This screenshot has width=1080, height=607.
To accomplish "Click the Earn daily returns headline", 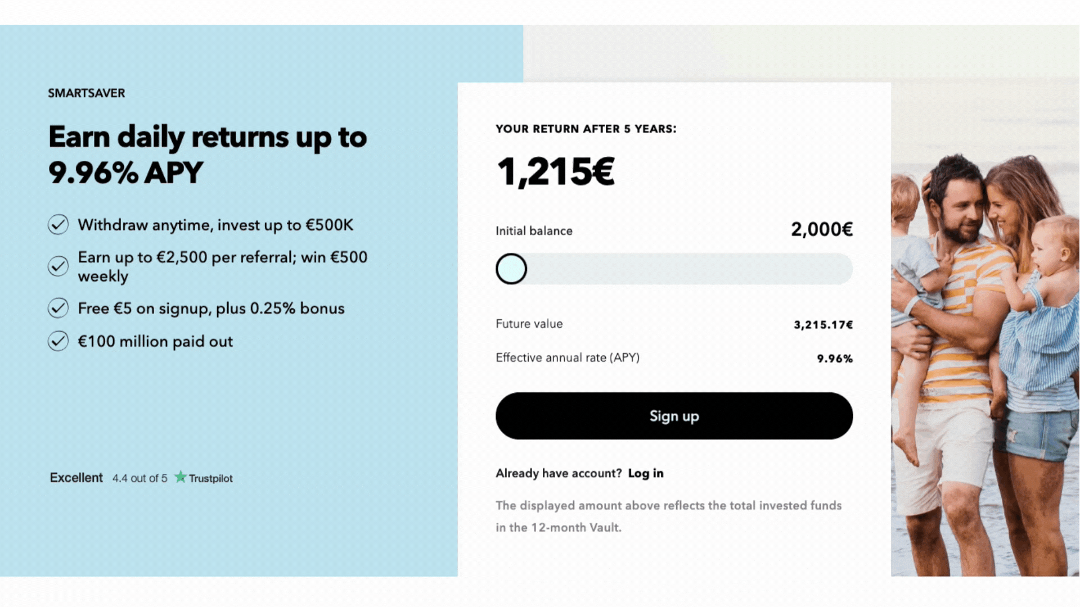I will 208,155.
